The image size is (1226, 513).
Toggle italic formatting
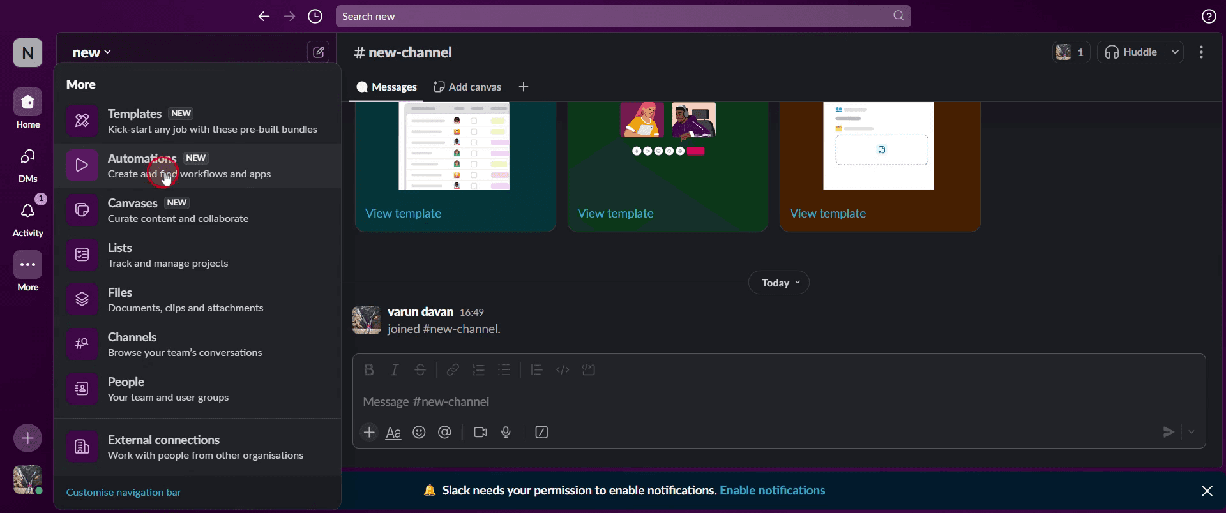(x=395, y=370)
